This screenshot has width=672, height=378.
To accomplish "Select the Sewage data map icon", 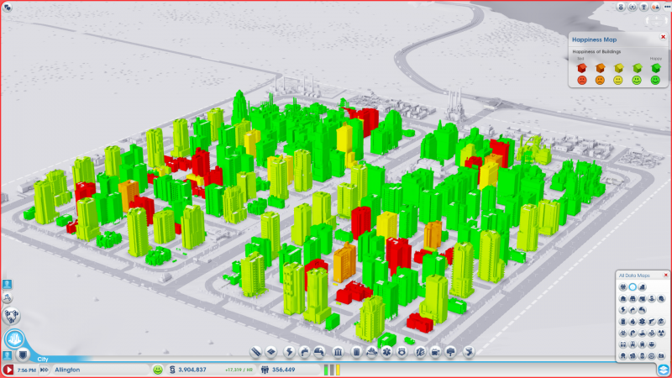I will pos(642,310).
